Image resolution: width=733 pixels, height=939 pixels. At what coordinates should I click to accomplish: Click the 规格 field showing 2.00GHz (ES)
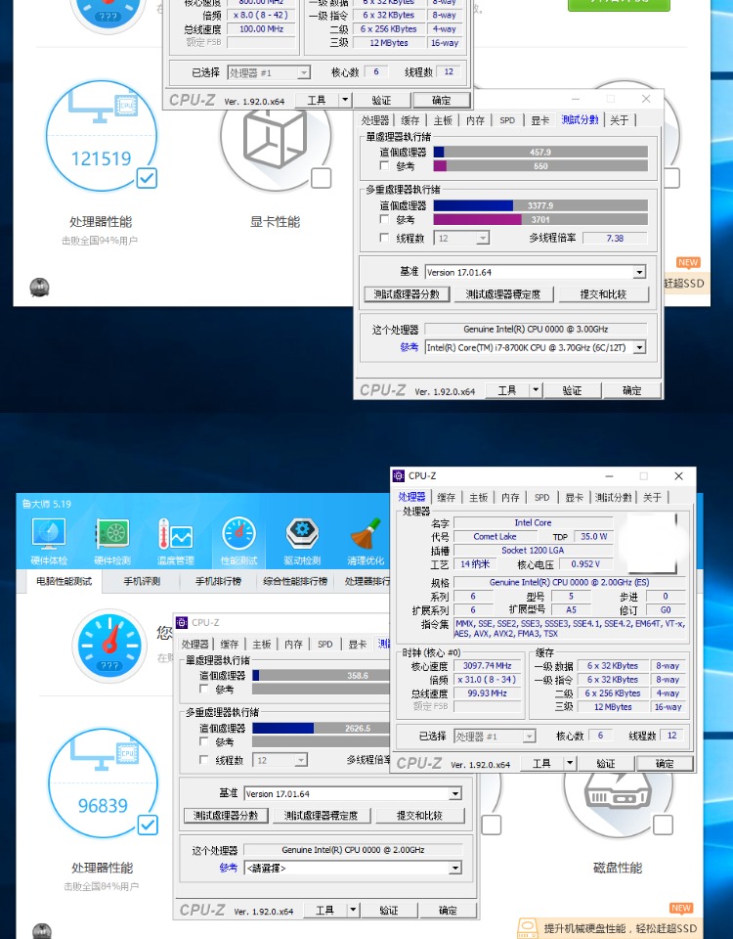pyautogui.click(x=569, y=582)
